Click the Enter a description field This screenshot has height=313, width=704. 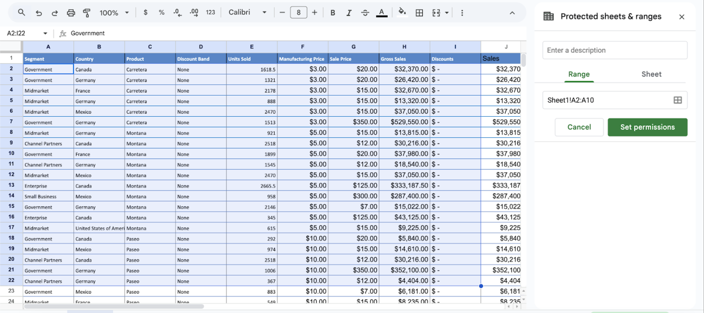point(614,50)
